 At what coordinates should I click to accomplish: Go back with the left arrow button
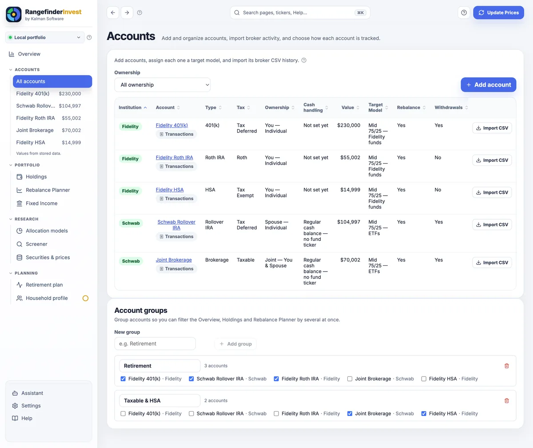point(113,12)
